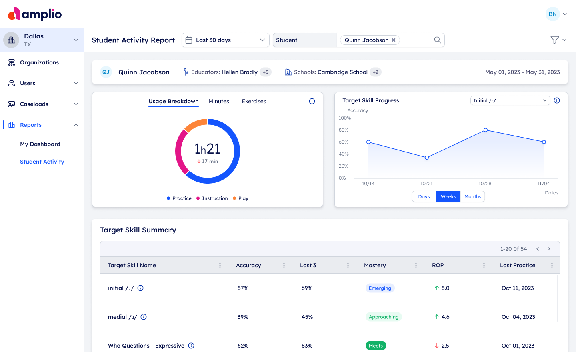Collapse the Reports menu chevron

(76, 125)
